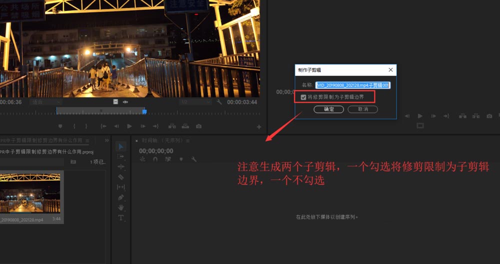Image resolution: width=500 pixels, height=264 pixels.
Task: Uncheck 将修剪限制为子剪辑边界 checkbox
Action: [x=303, y=97]
